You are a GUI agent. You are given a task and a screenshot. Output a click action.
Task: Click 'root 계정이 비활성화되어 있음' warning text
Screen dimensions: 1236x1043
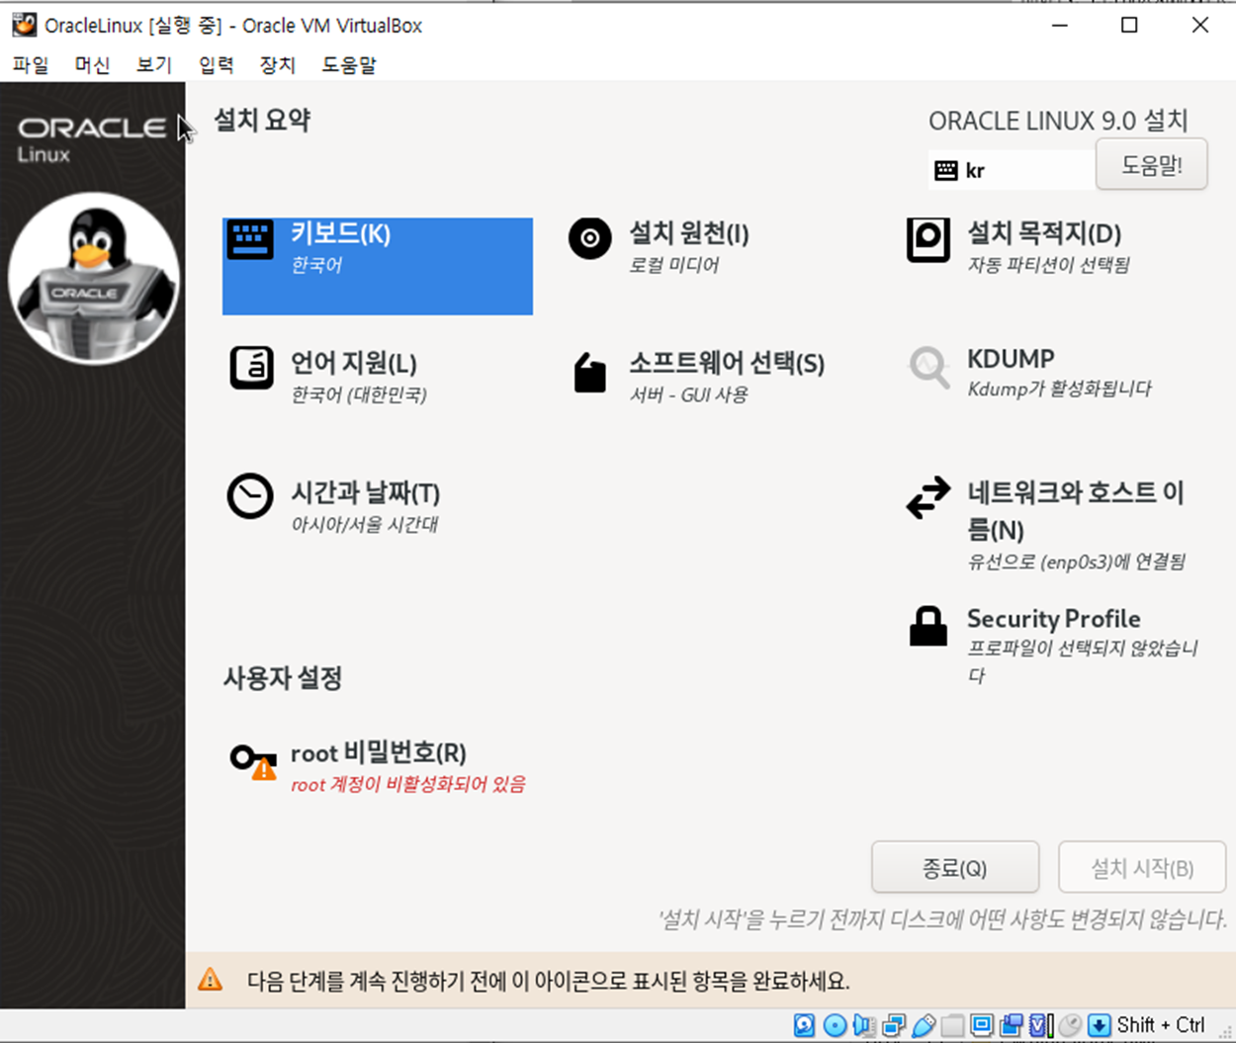[x=407, y=784]
